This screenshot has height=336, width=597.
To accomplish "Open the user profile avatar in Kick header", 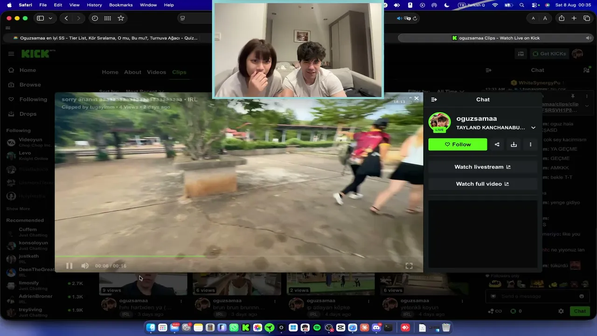I will pyautogui.click(x=577, y=54).
